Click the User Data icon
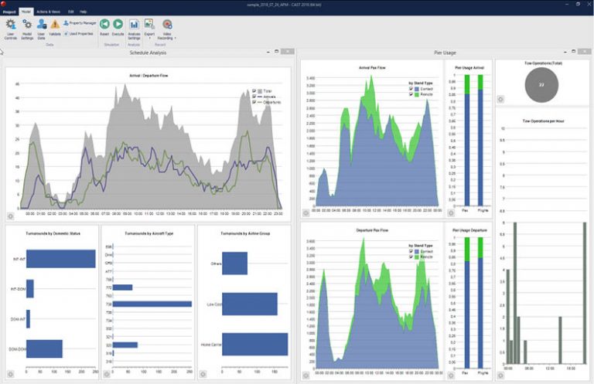Image resolution: width=594 pixels, height=384 pixels. click(x=41, y=28)
